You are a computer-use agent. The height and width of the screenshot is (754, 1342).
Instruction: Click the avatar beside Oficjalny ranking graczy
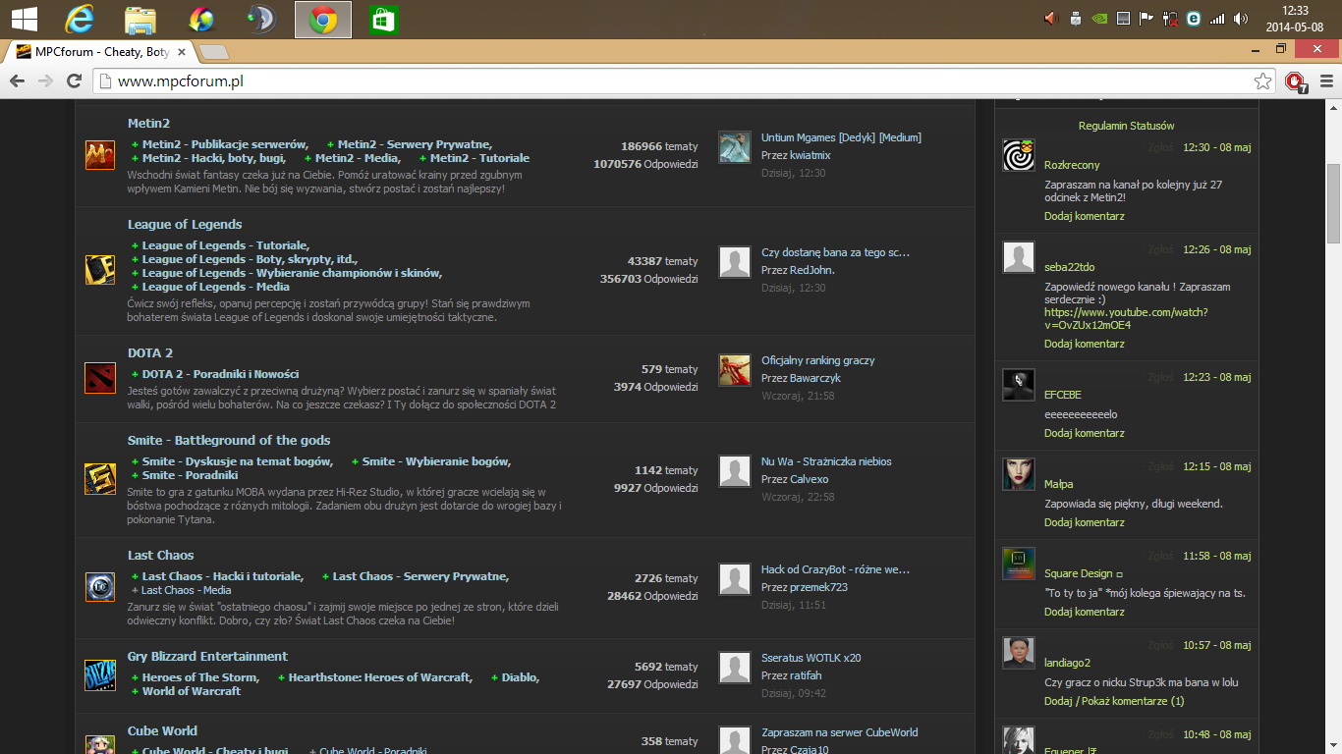[x=735, y=370]
